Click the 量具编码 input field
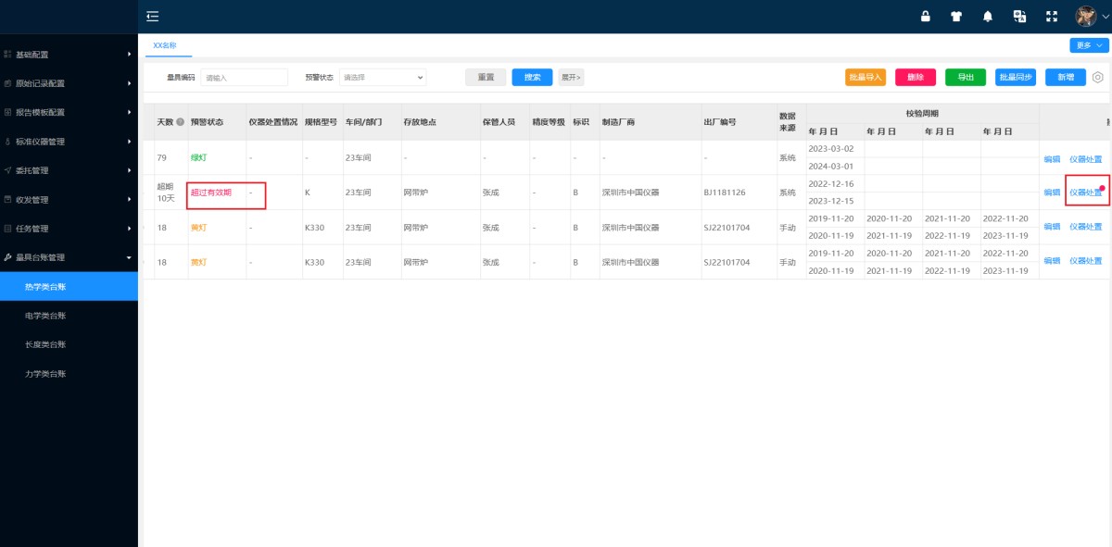The width and height of the screenshot is (1112, 547). 243,78
